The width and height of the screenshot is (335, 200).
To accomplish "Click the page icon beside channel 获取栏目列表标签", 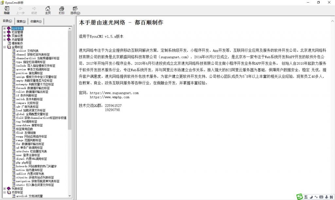I will 14,54.
